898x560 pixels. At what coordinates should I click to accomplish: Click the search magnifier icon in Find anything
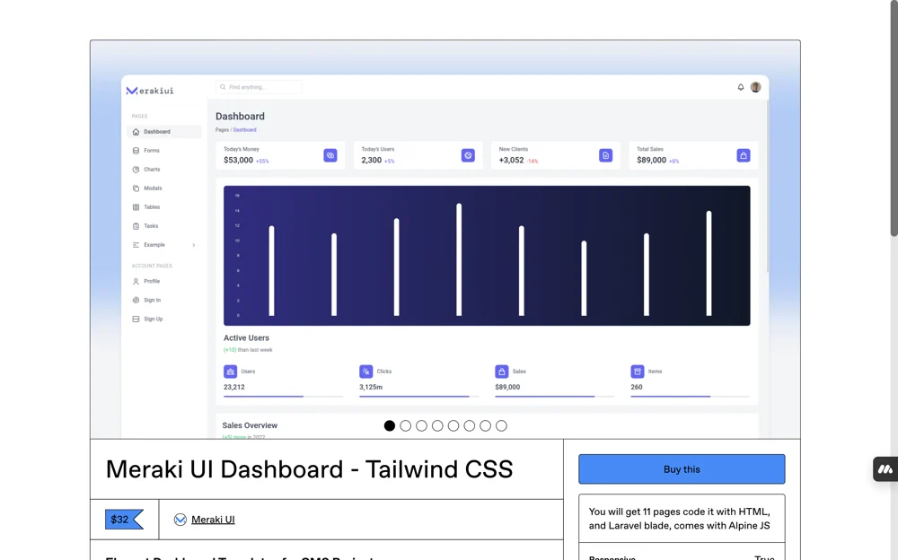(x=223, y=87)
